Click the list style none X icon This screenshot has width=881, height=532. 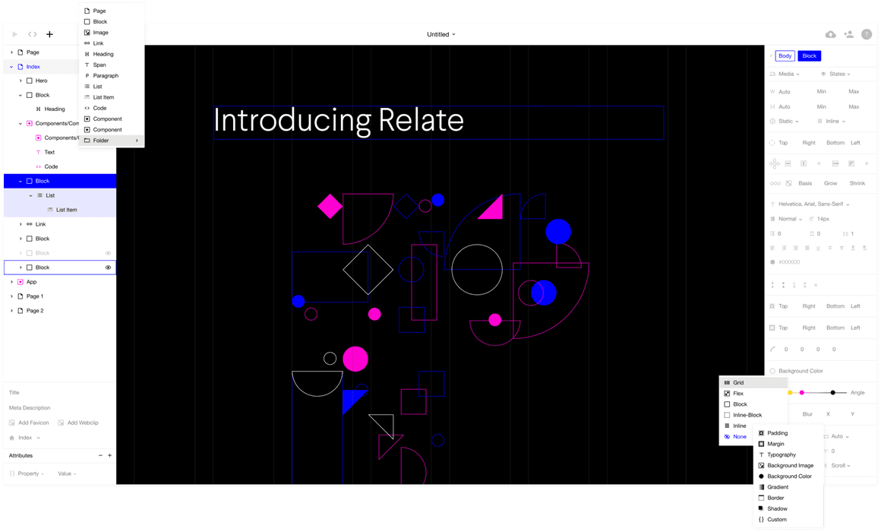pos(816,285)
